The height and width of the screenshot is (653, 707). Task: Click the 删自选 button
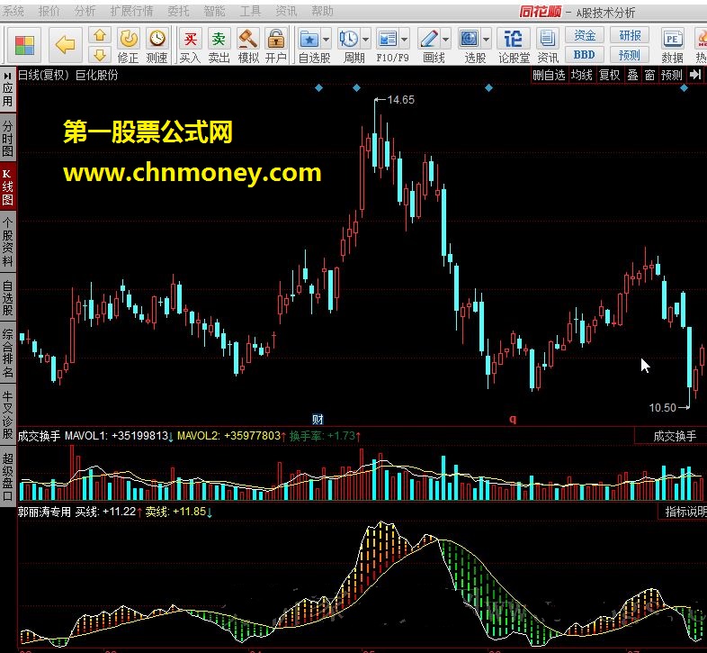click(549, 75)
